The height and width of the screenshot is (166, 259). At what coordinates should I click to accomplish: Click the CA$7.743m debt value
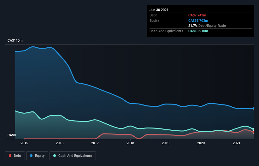[x=197, y=15]
